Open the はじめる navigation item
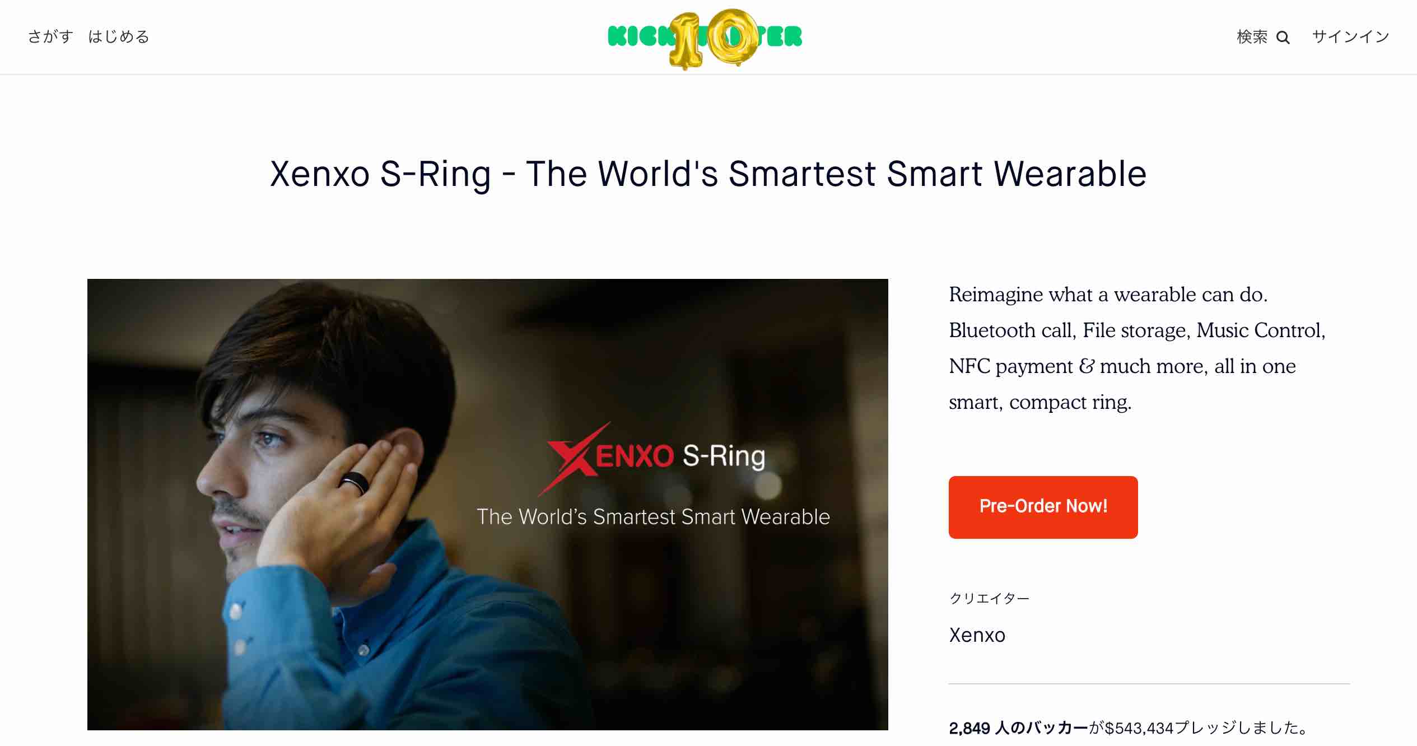Screen dimensions: 1417x746 tap(119, 37)
